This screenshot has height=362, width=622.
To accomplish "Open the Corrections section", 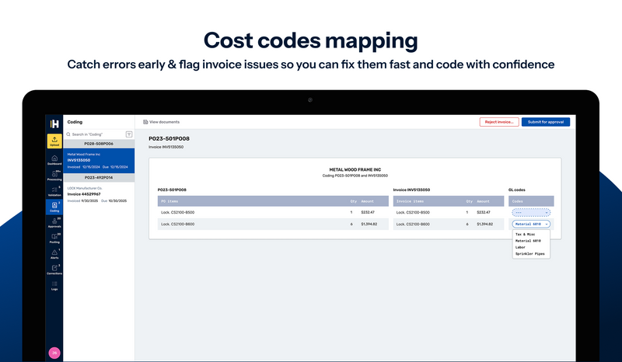I will 54,270.
